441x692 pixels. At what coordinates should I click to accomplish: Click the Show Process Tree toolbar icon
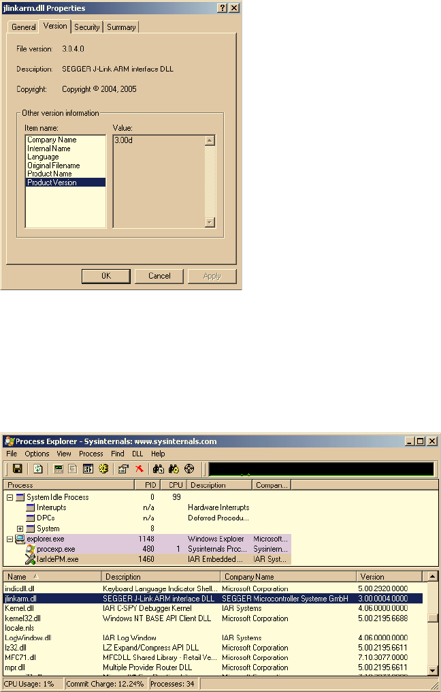[x=73, y=469]
